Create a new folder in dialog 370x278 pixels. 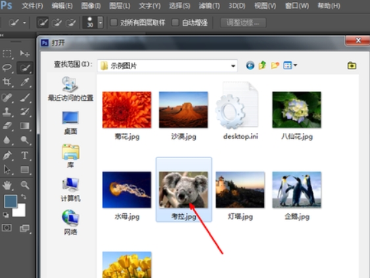click(275, 65)
